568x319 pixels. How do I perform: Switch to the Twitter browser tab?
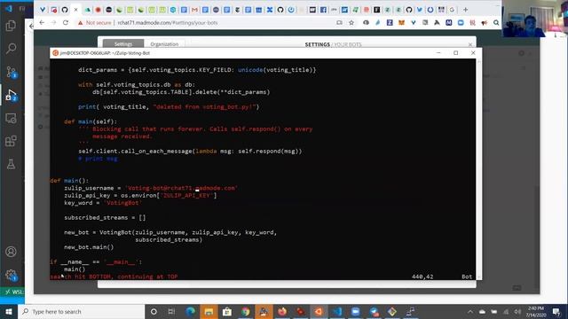point(420,10)
